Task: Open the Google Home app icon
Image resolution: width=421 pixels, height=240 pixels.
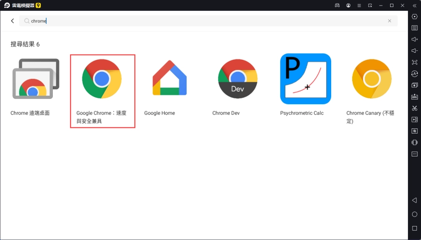Action: coord(170,78)
